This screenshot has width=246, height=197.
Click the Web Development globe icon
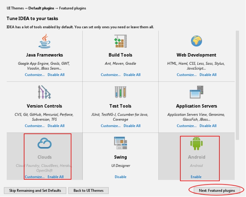(x=196, y=41)
